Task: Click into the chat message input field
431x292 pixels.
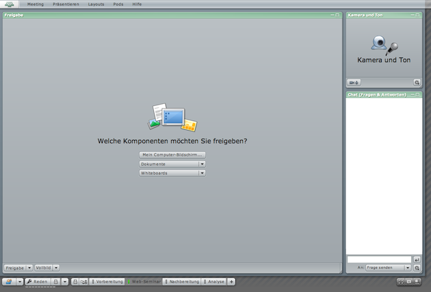Action: (x=379, y=260)
